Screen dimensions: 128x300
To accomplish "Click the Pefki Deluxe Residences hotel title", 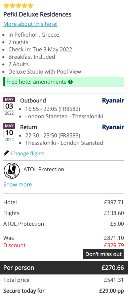I will point(37,14).
